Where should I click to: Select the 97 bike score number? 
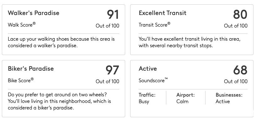112,70
